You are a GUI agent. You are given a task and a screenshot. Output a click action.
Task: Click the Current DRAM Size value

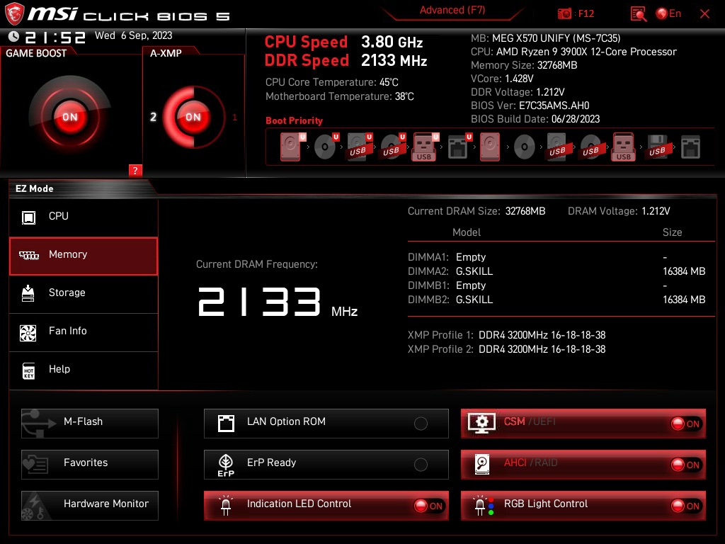point(525,211)
